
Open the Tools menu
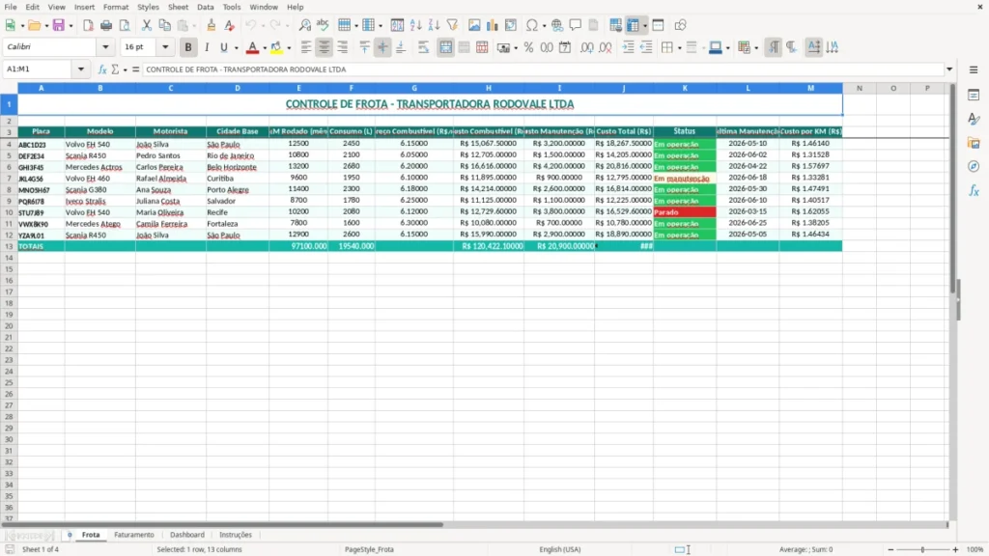[232, 7]
